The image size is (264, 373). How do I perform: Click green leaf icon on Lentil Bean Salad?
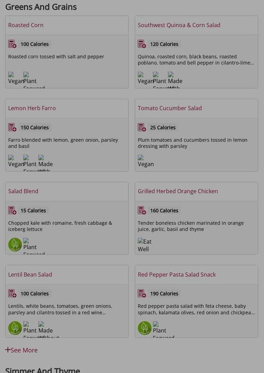pos(15,328)
